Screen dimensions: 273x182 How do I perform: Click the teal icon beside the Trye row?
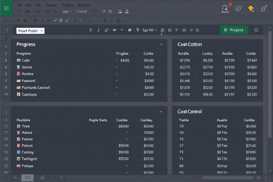(x=19, y=126)
